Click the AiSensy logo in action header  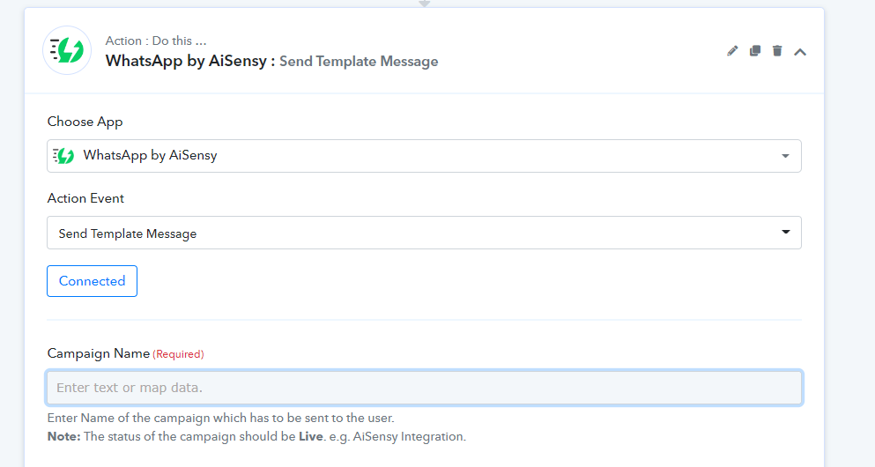(x=67, y=50)
